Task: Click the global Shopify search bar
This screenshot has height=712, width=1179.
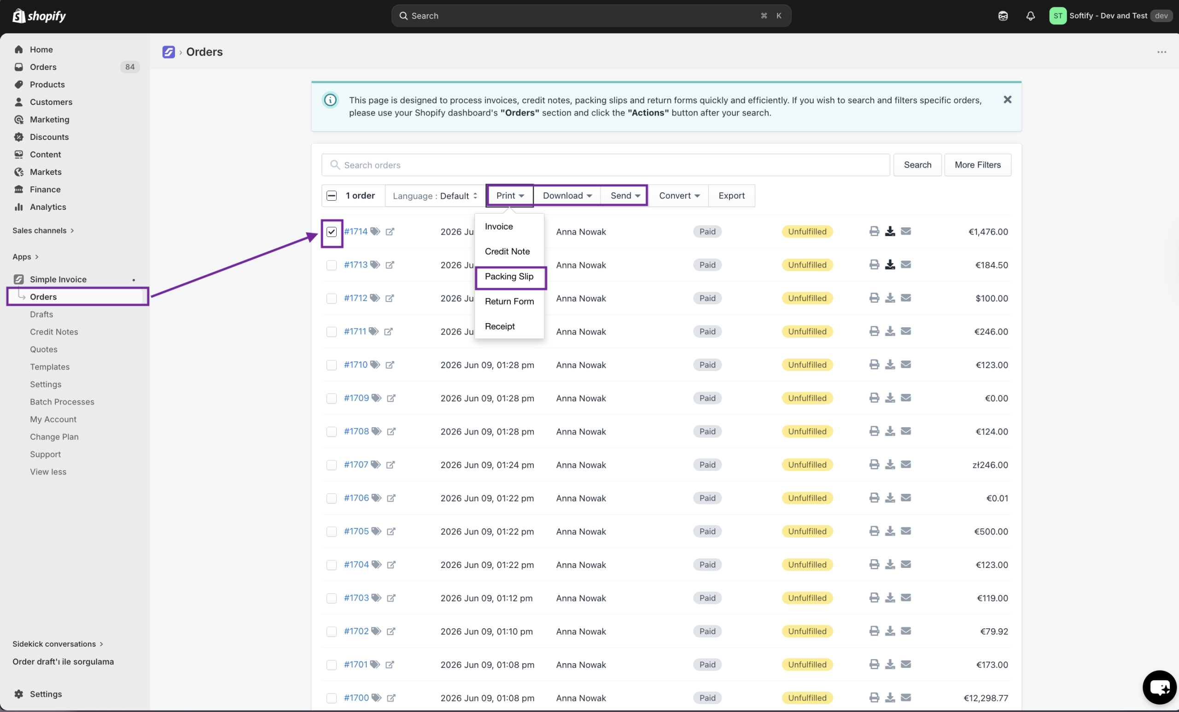Action: (x=591, y=16)
